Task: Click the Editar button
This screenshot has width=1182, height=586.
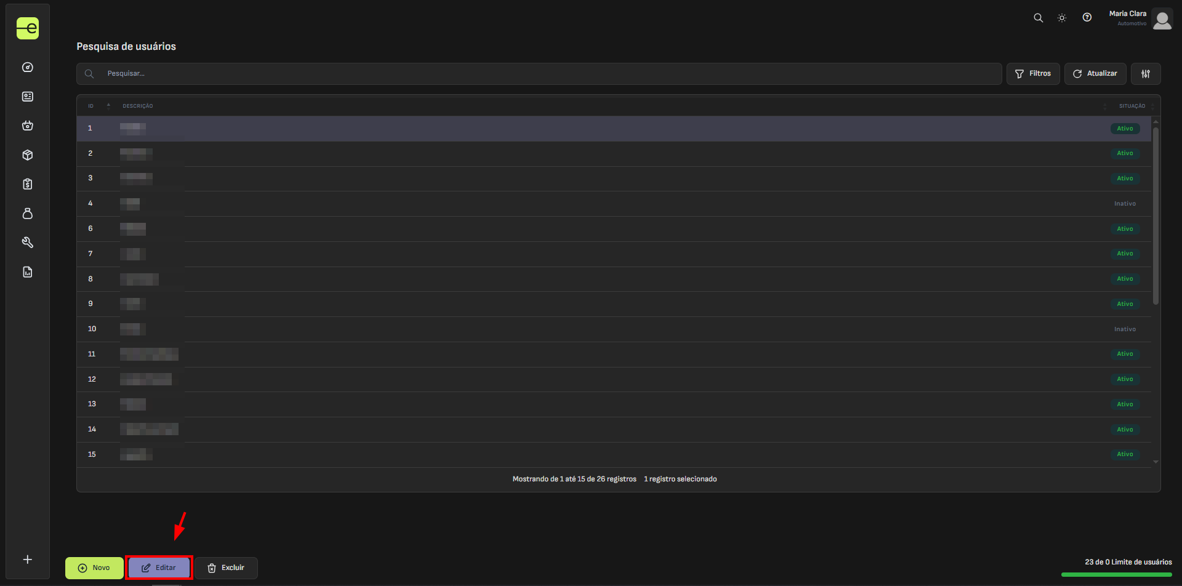Action: [159, 568]
